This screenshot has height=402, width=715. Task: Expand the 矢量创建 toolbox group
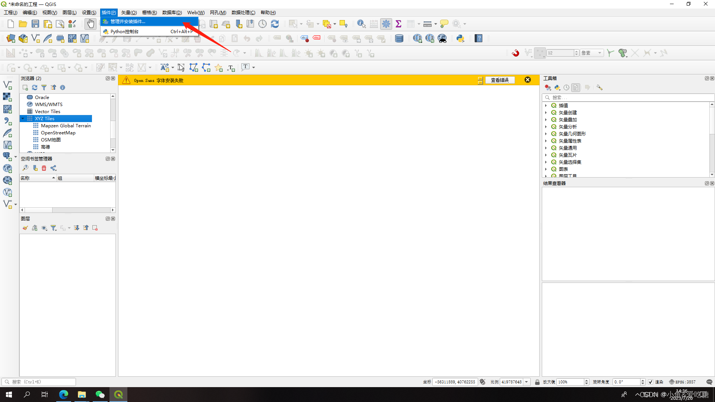point(546,113)
